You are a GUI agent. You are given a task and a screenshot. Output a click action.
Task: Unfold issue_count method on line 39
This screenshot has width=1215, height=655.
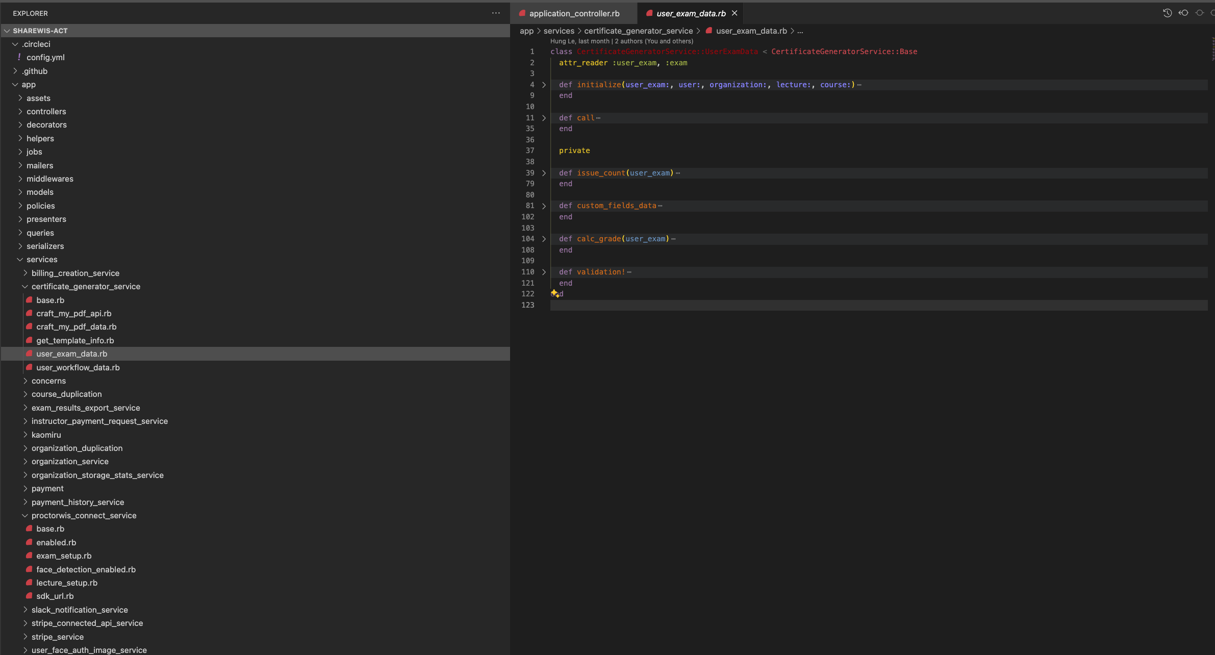[544, 173]
